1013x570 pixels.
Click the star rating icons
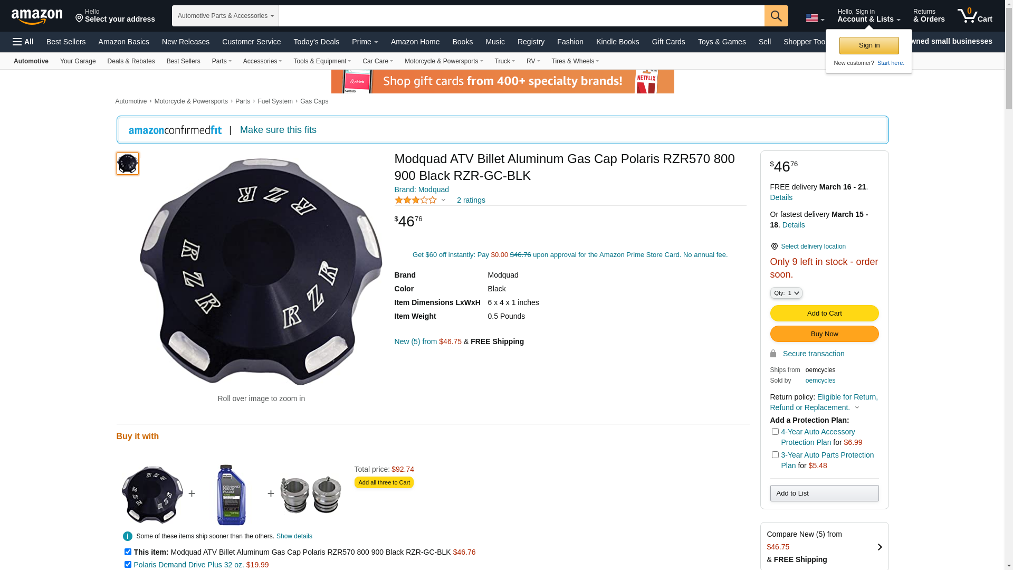(416, 200)
